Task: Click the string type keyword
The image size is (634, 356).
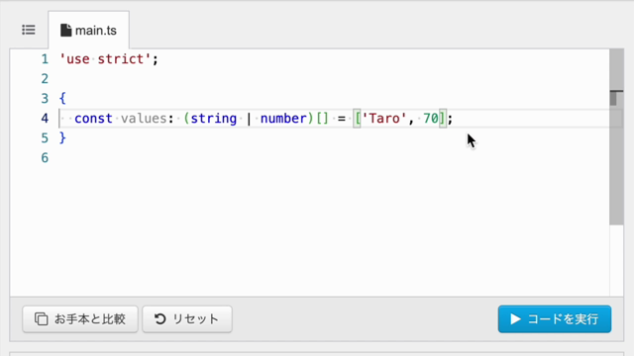Action: point(214,119)
